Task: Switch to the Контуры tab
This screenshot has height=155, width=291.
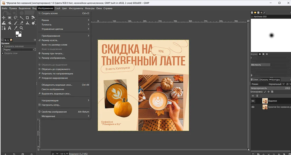Action: [x=274, y=80]
